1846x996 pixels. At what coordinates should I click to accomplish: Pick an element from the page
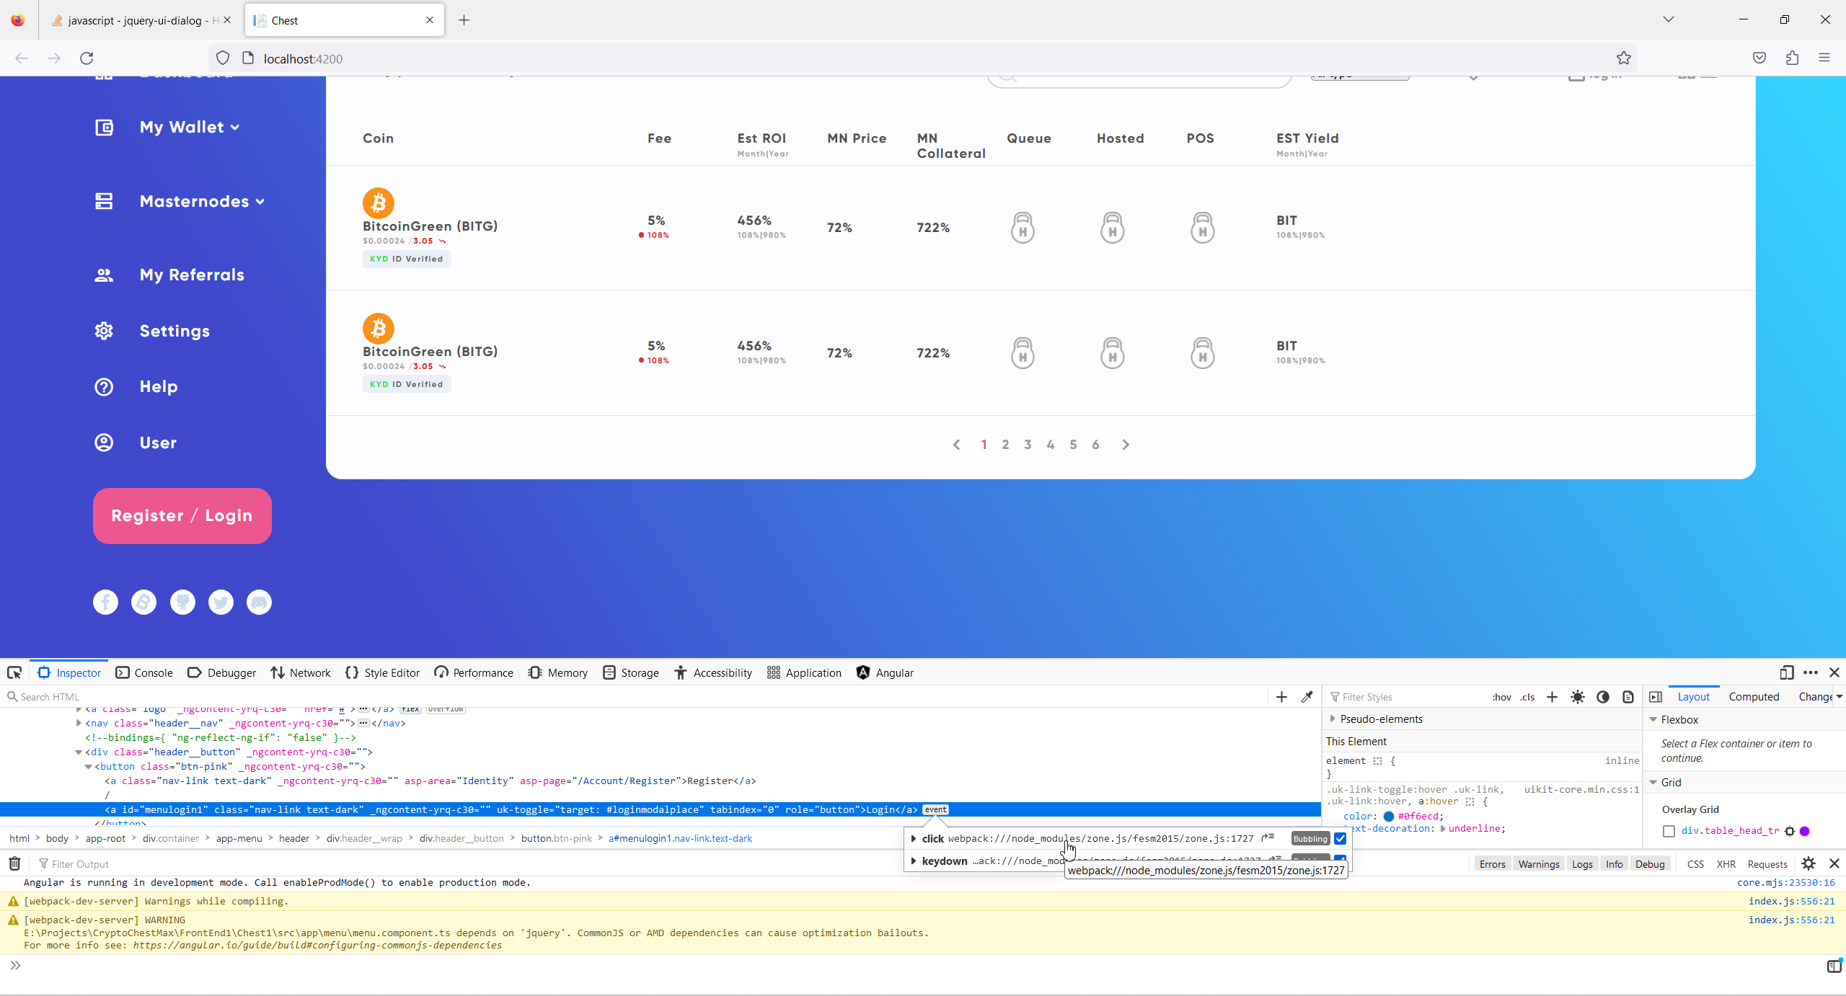[x=14, y=672]
